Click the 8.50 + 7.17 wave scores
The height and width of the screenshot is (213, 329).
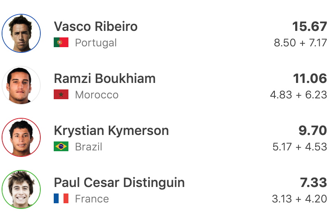300,43
